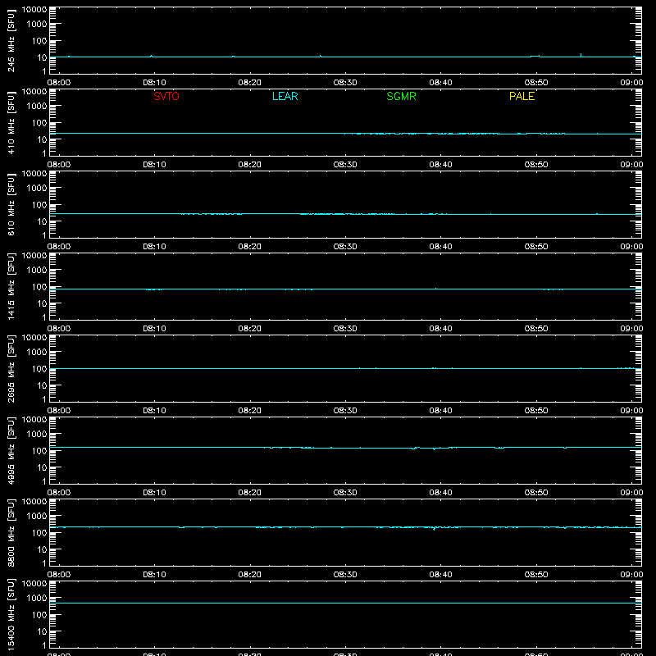This screenshot has height=656, width=656.
Task: Click the 1000 tick label on 4995 MHz panel
Action: tap(36, 435)
